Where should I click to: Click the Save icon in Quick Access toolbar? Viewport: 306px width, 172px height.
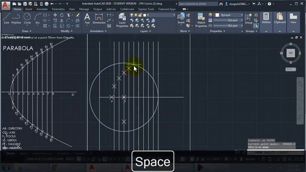coord(25,4)
